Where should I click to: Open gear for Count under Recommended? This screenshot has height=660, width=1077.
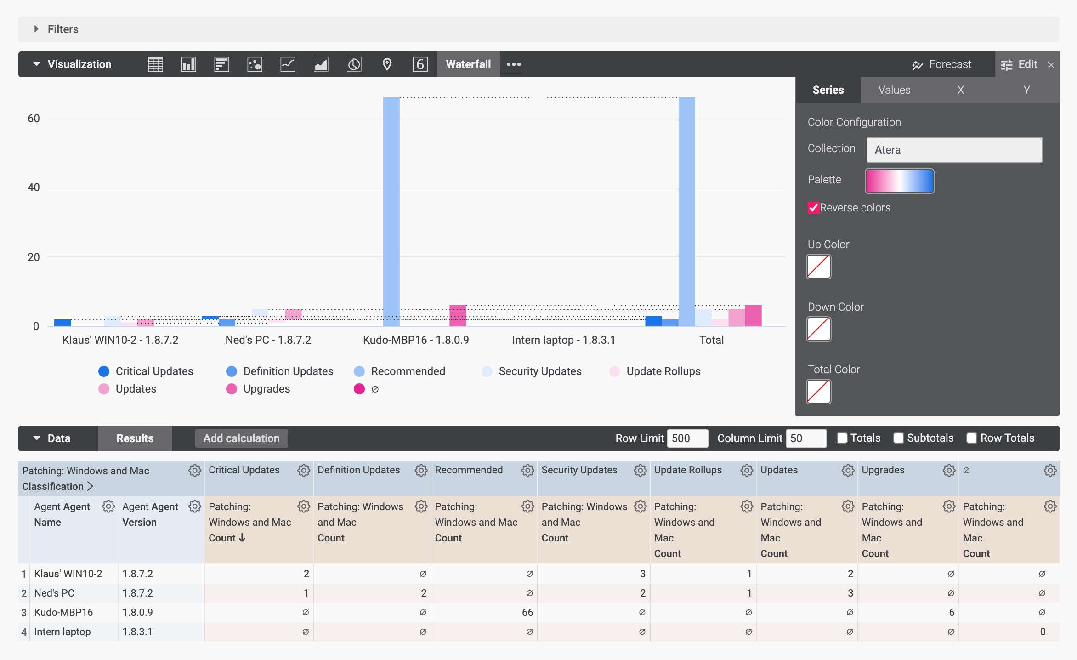[527, 506]
